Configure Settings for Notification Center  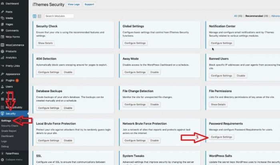coord(222,43)
